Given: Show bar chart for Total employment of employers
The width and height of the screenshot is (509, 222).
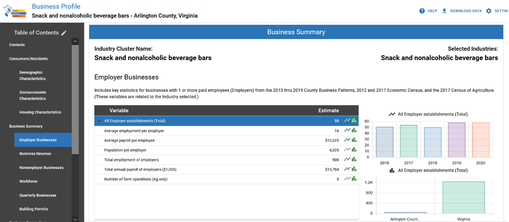Looking at the screenshot, I should tap(354, 160).
